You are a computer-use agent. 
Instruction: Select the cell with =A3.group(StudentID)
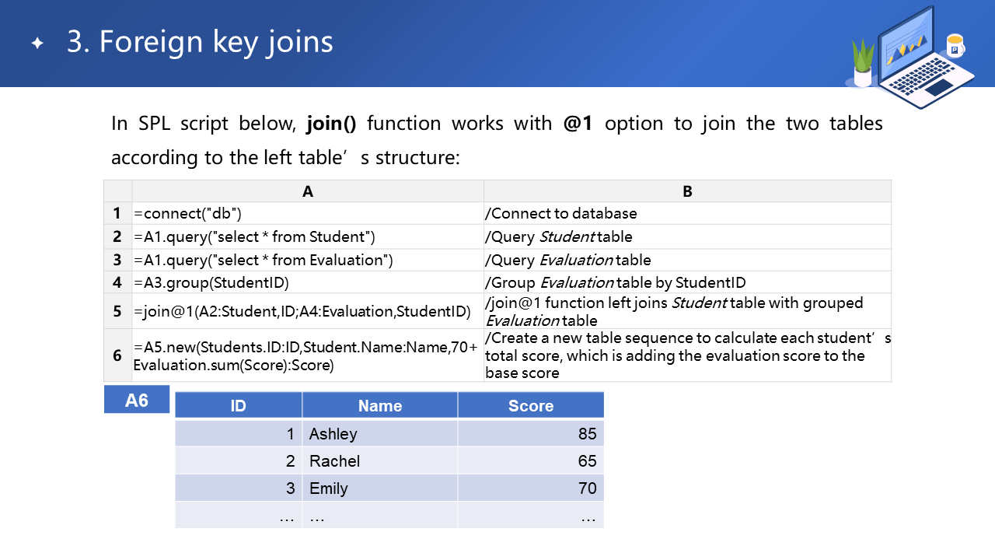click(x=308, y=282)
